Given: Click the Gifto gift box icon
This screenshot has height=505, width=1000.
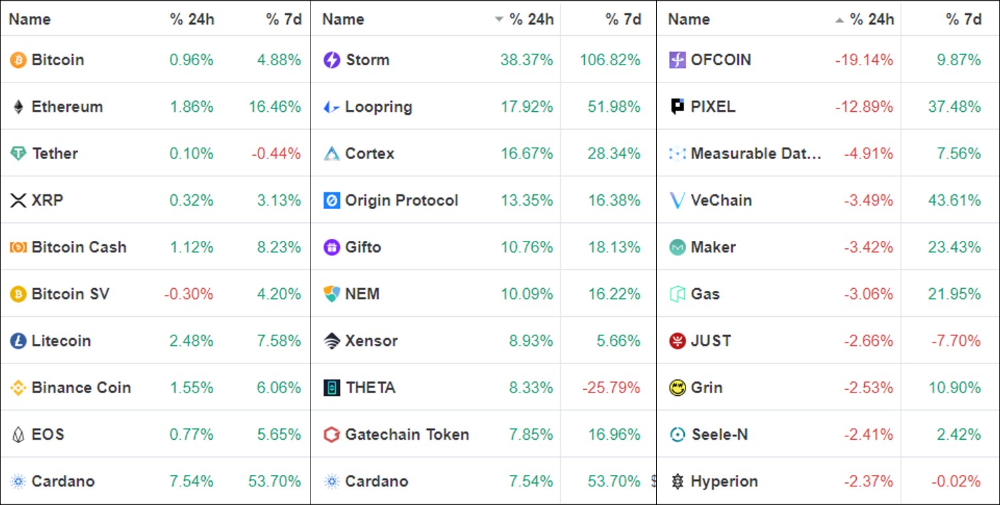Looking at the screenshot, I should [331, 248].
